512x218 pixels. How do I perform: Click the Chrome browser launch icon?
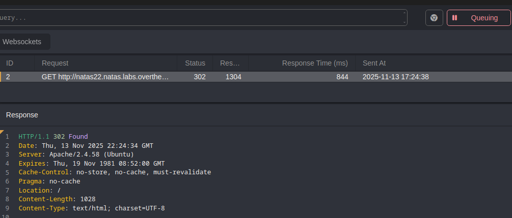click(434, 18)
